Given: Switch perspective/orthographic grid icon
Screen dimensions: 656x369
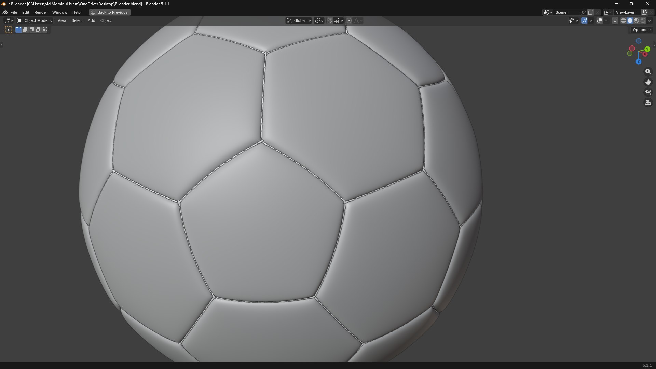Looking at the screenshot, I should click(648, 102).
